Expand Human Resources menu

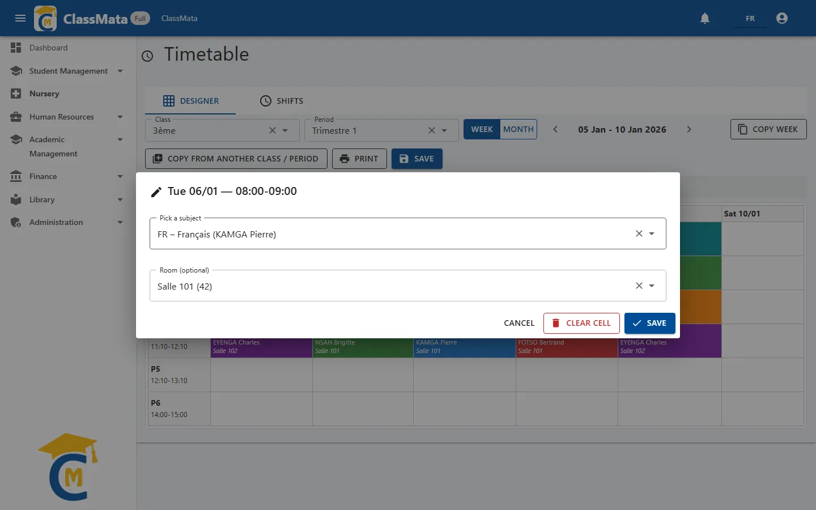(68, 117)
